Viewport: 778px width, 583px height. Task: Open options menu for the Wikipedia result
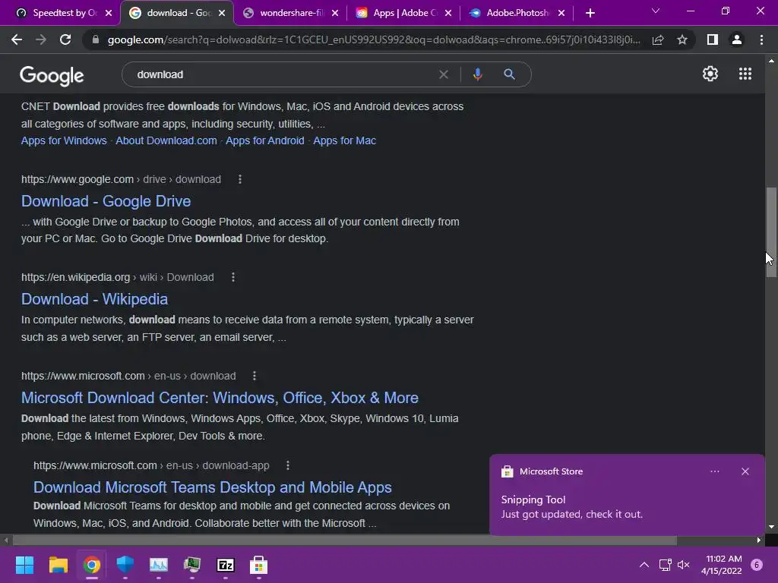(232, 278)
